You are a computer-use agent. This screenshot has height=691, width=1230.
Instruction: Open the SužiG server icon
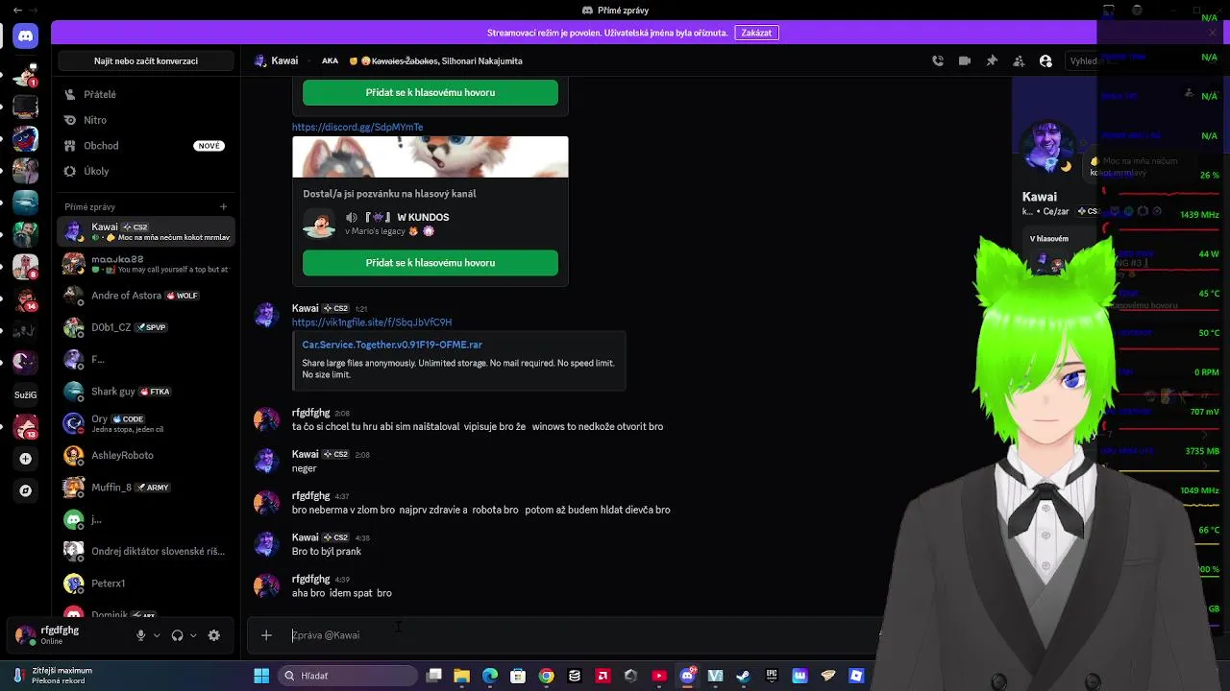(26, 394)
